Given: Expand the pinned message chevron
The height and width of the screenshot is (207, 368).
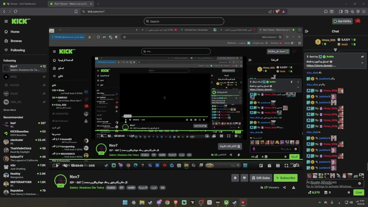Looking at the screenshot, I should [x=362, y=63].
